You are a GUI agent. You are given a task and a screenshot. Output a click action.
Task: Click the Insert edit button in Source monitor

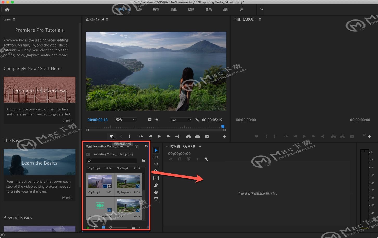[x=188, y=136]
